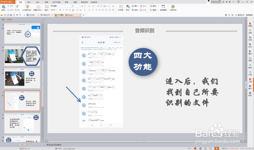Switch to the Insert (插入) ribbon tab
Image resolution: width=254 pixels, height=150 pixels.
pyautogui.click(x=29, y=2)
